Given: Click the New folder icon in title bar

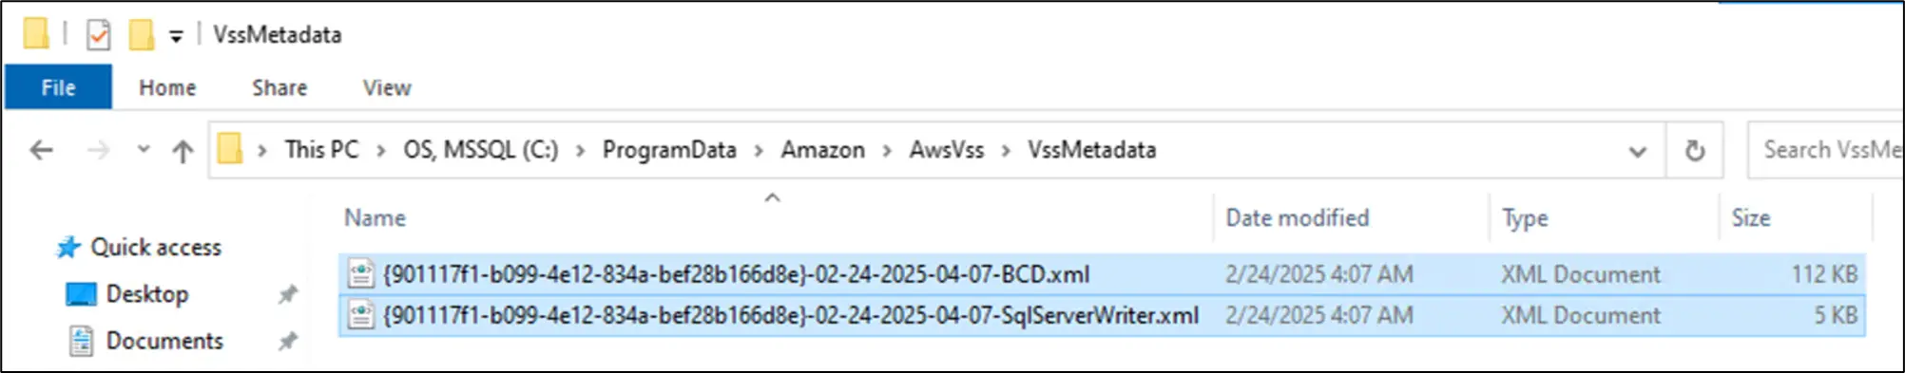Looking at the screenshot, I should coord(141,35).
